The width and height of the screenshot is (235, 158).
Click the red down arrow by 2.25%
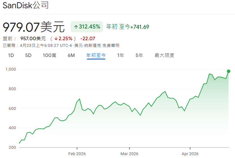56,39
